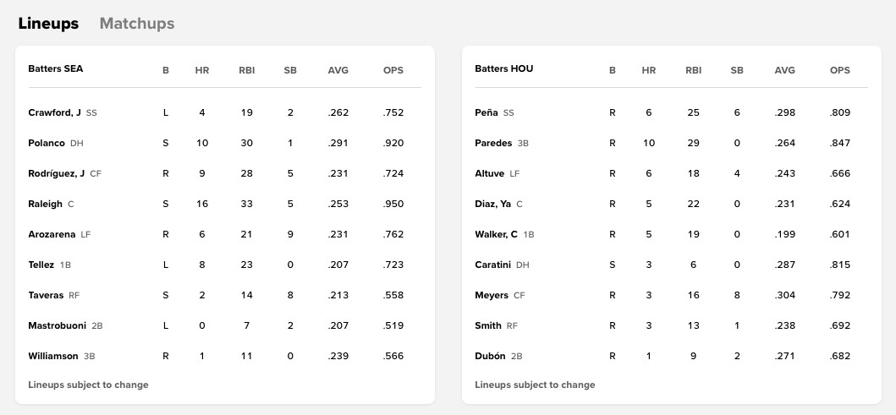
Task: Select Meyers from the Astros lineup
Action: click(492, 295)
